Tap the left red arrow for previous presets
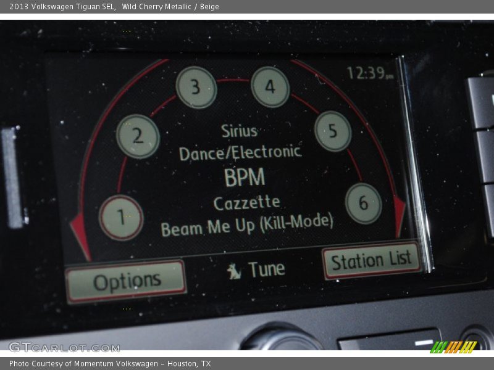494x370 pixels. click(x=80, y=237)
